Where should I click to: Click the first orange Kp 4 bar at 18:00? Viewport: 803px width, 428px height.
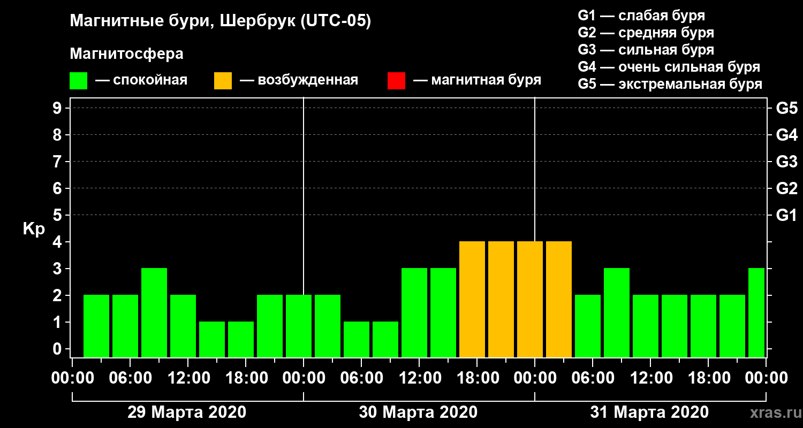tap(472, 299)
